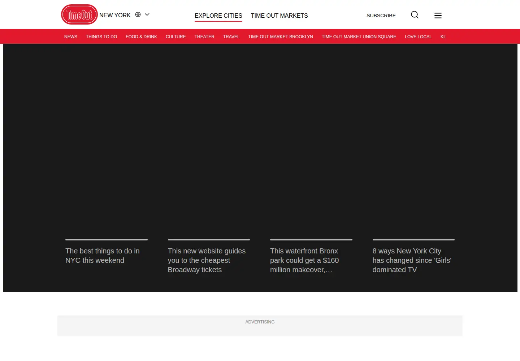Click the Subscribe link

(x=381, y=16)
